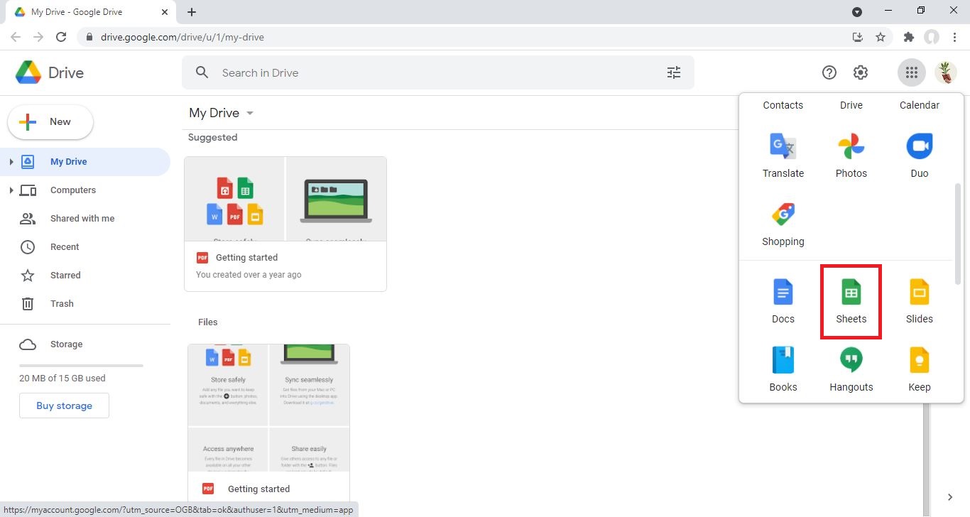The height and width of the screenshot is (517, 970).
Task: Click the address bar URL
Action: tap(182, 37)
